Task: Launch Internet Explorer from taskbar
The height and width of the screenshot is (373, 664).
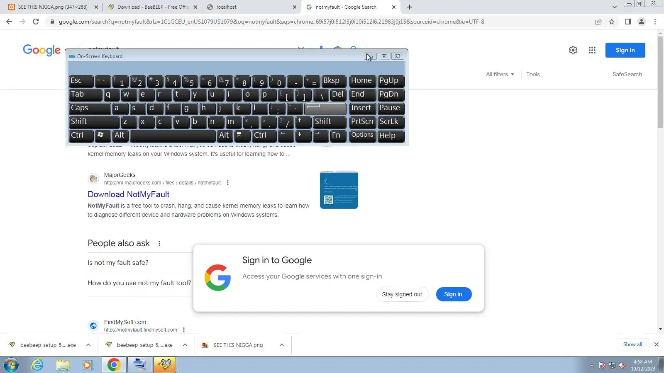Action: [x=37, y=365]
